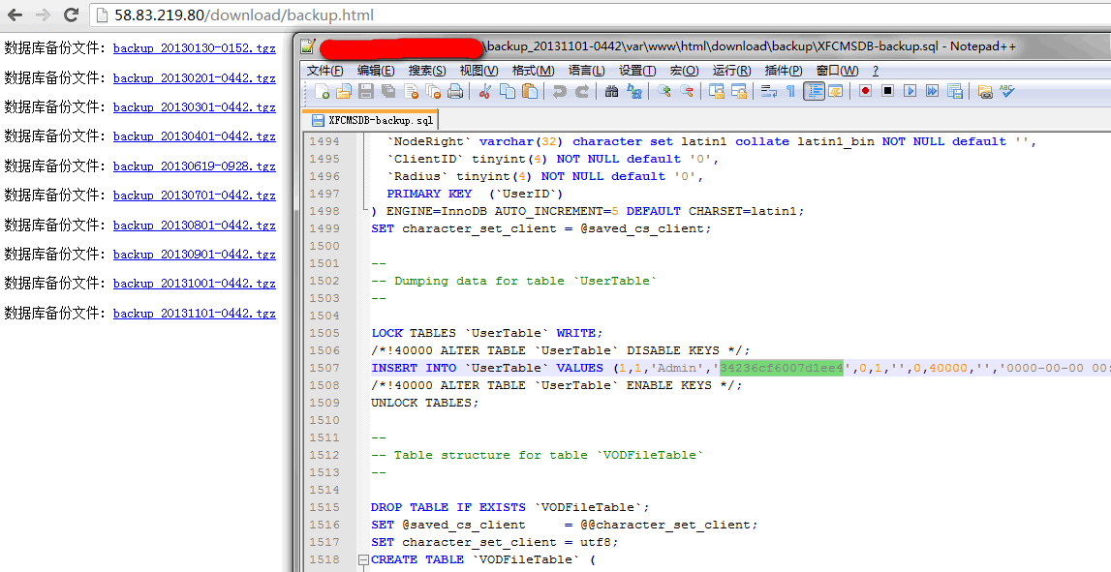Open backup_20130401-0442.tgz link
The height and width of the screenshot is (572, 1111).
point(194,135)
